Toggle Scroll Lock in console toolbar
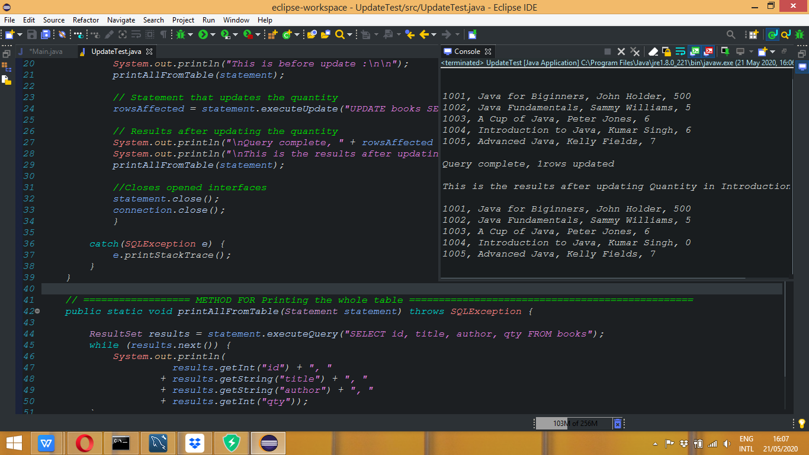 coord(666,52)
